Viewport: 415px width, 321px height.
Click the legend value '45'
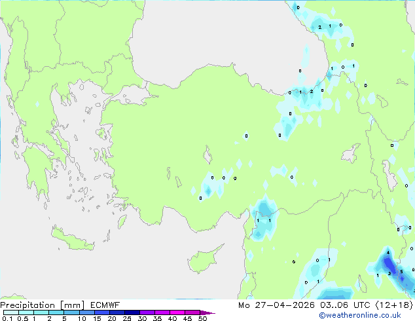coord(187,318)
